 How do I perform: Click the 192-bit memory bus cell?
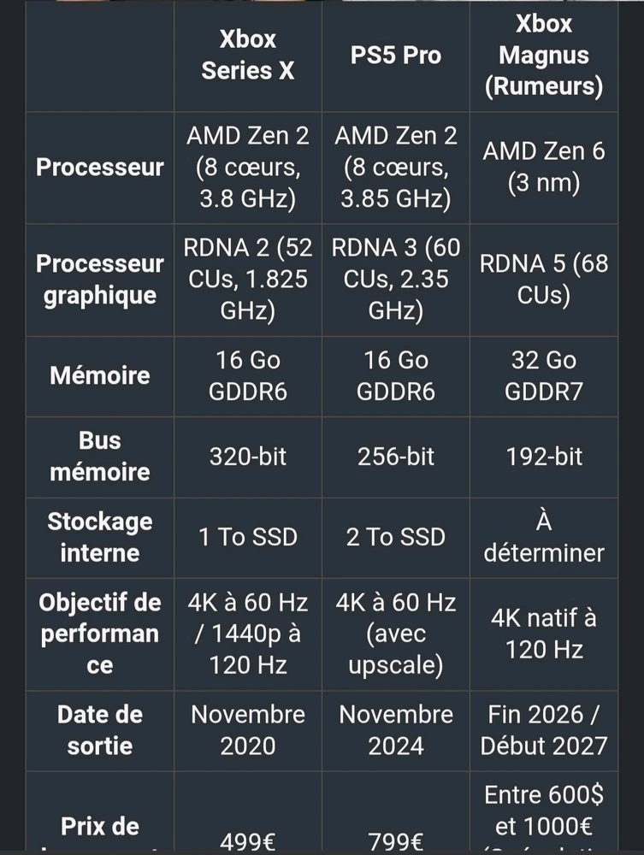(544, 457)
